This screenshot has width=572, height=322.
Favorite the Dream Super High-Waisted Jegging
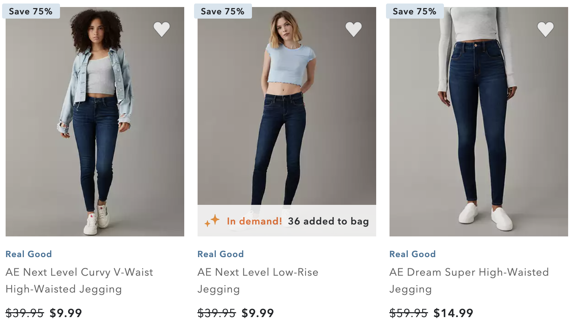545,29
